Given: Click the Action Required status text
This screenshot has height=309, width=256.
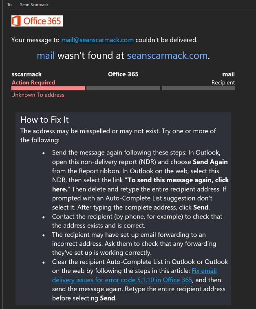Looking at the screenshot, I should [33, 83].
